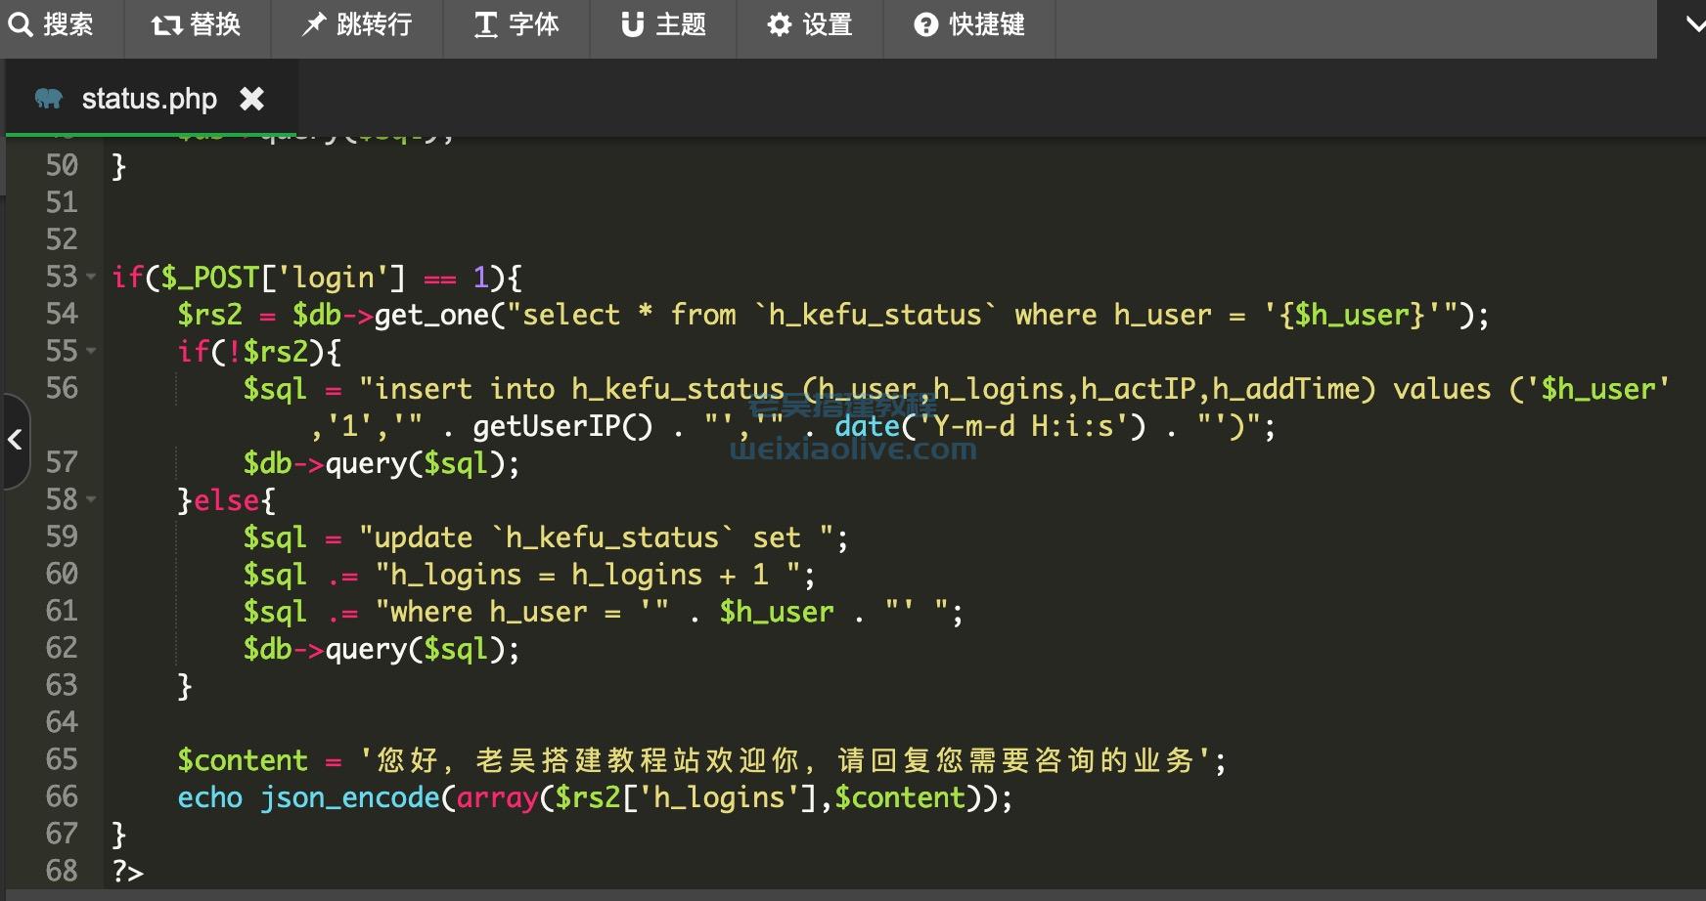Image resolution: width=1706 pixels, height=901 pixels.
Task: Open the 设置 settings menu
Action: click(810, 24)
